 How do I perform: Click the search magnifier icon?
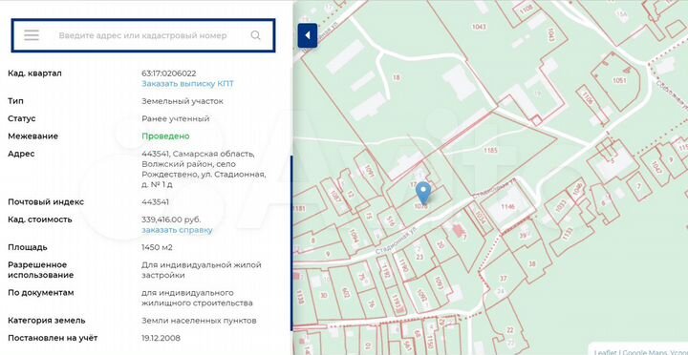click(x=255, y=35)
